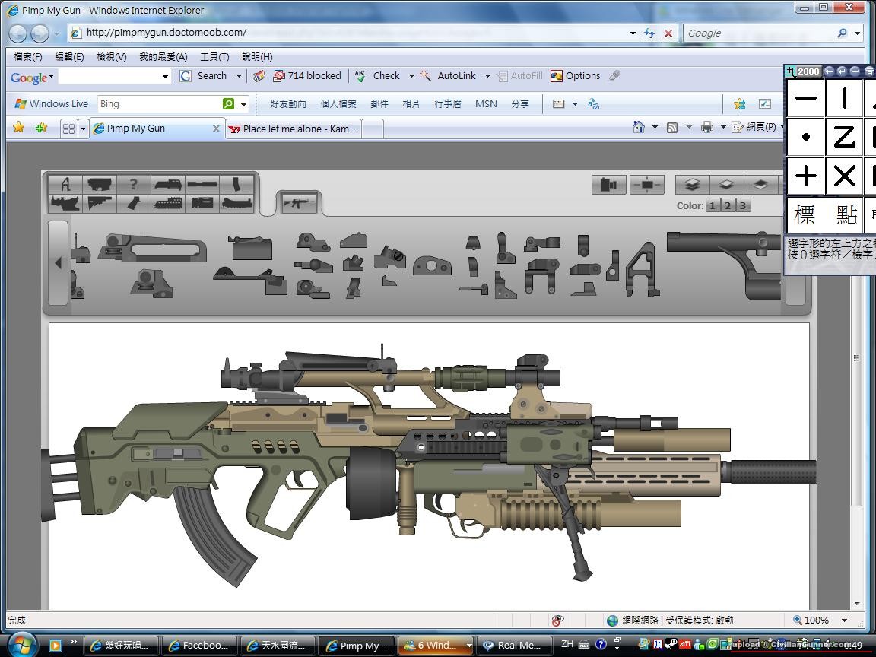The width and height of the screenshot is (876, 657).
Task: Select the magazine parts category icon
Action: (x=238, y=184)
